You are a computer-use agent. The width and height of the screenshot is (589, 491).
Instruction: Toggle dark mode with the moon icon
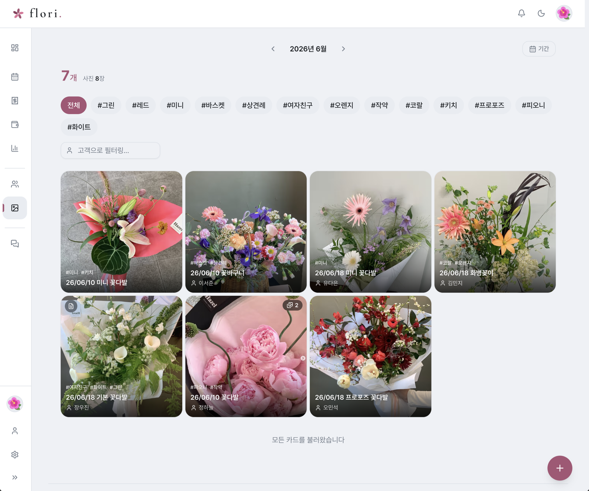(541, 13)
